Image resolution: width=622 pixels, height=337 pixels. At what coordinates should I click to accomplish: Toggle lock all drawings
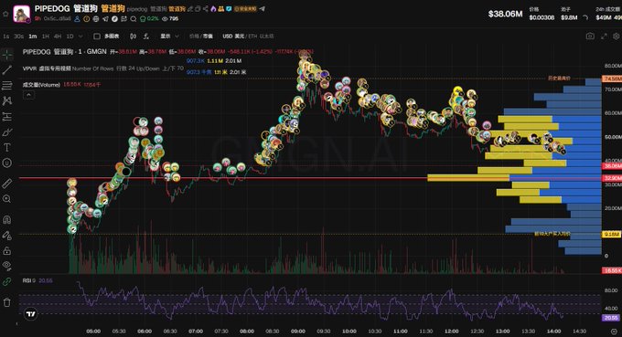7,251
